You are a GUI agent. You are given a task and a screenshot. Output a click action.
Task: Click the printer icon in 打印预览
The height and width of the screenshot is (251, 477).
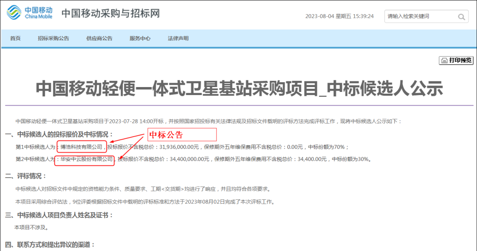point(444,61)
